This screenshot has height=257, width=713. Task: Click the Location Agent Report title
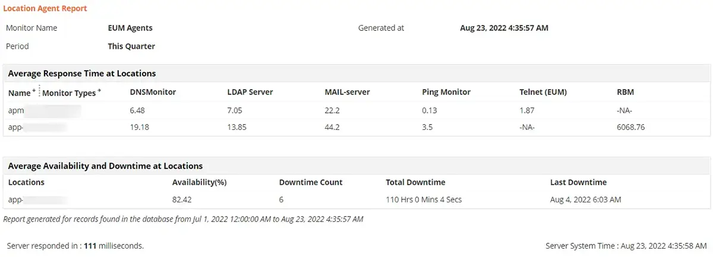pos(45,8)
